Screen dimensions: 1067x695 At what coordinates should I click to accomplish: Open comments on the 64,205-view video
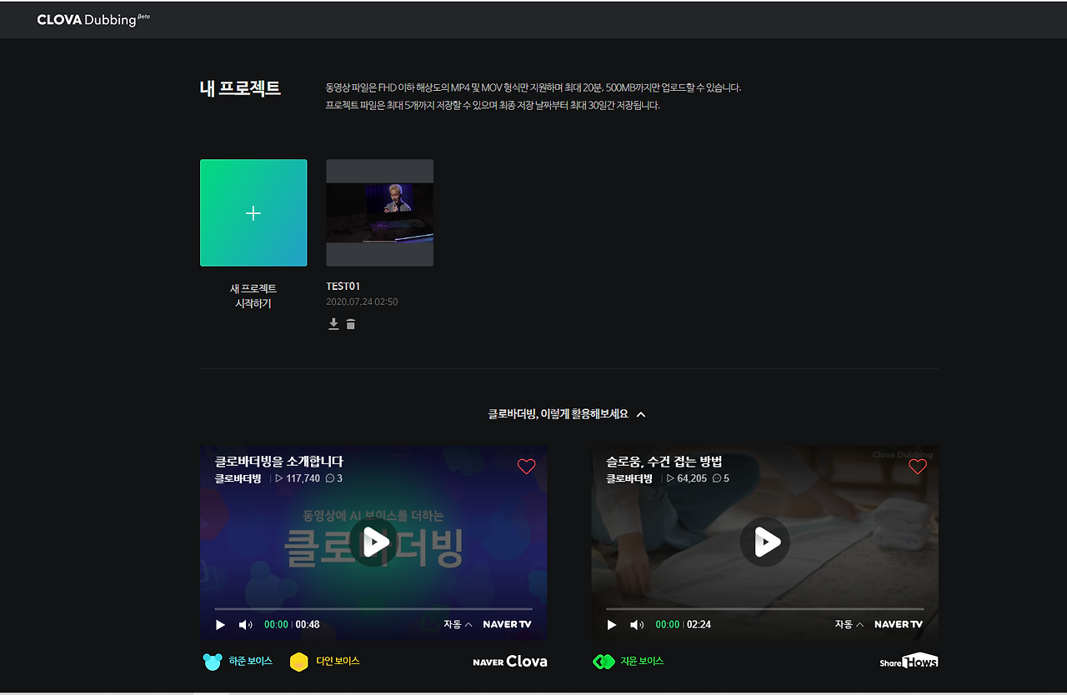pyautogui.click(x=721, y=479)
